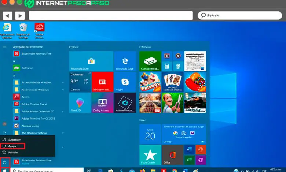Open the Office tile

pyautogui.click(x=173, y=155)
